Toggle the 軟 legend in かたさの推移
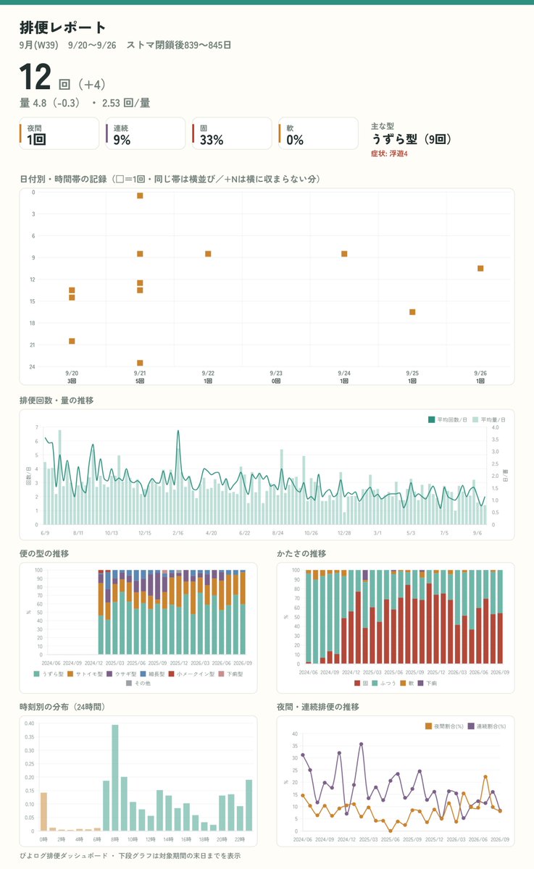534x869 pixels. pyautogui.click(x=407, y=683)
